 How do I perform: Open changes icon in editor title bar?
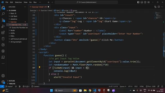[155, 7]
